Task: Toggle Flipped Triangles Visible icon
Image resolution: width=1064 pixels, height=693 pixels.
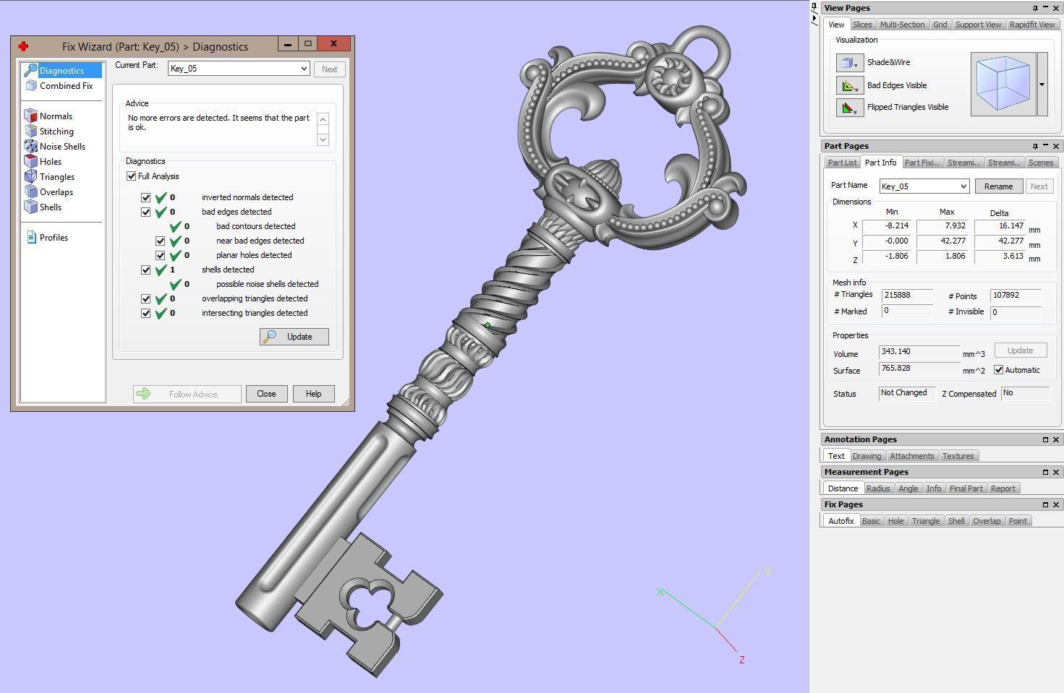Action: [x=849, y=108]
